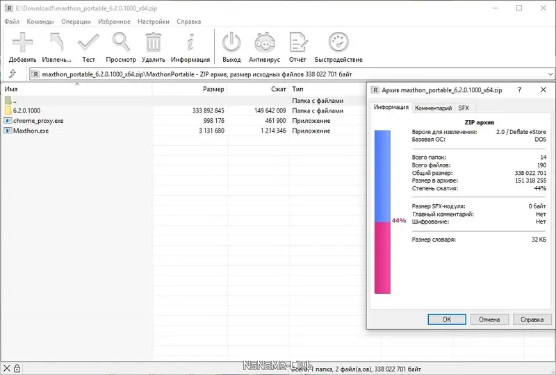Open Просмотр (View) magnifier icon

(x=121, y=42)
